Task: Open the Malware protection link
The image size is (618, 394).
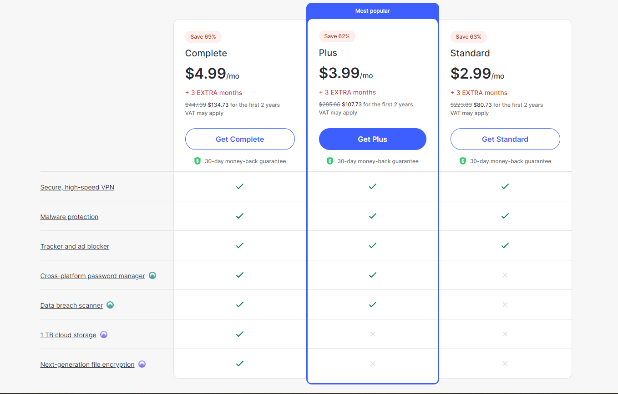Action: [x=69, y=217]
